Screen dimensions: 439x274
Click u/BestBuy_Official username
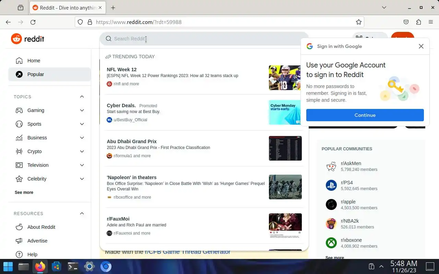(130, 120)
